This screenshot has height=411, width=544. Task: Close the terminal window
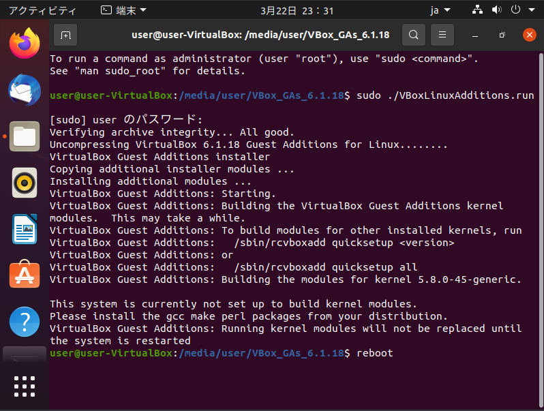click(x=530, y=35)
